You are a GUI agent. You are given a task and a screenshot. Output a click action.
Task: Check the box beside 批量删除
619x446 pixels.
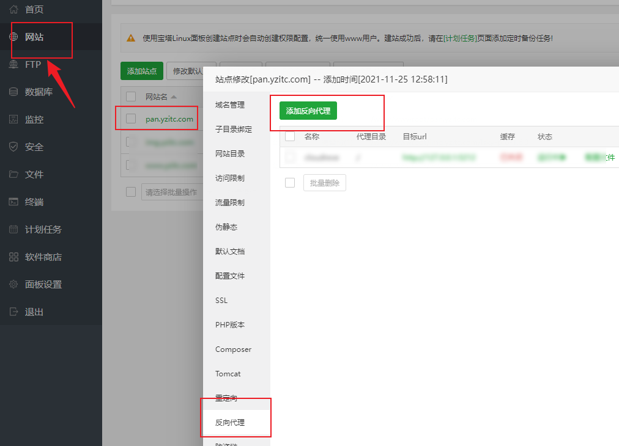pos(290,183)
